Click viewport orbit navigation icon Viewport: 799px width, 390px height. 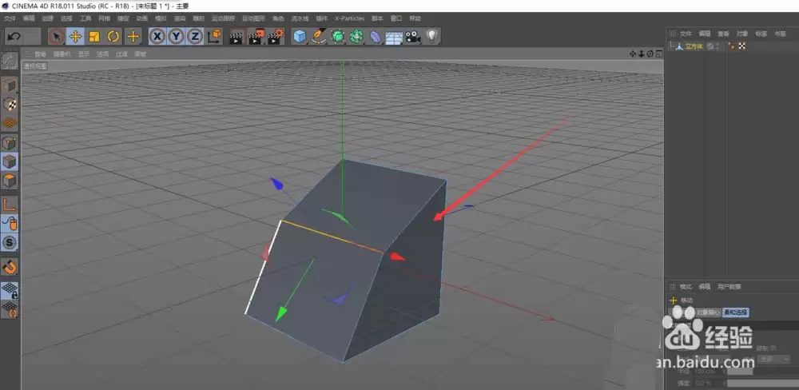[650, 54]
